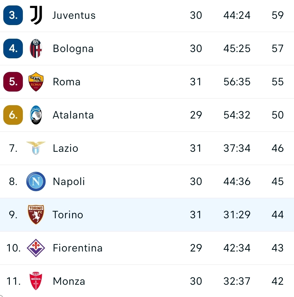Screen dimensions: 294x297
Task: Click the Fiorentina purple lily badge
Action: coord(36,248)
